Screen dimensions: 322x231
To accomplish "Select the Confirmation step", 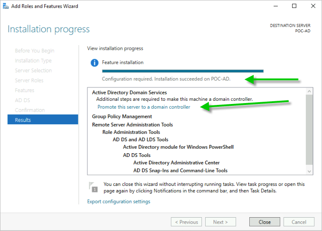I will 30,110.
